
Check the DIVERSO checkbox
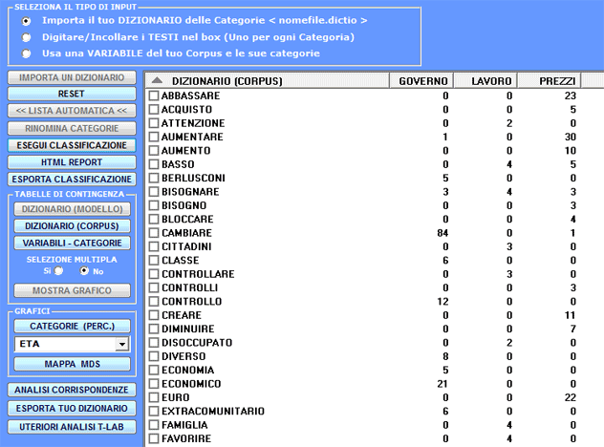pos(154,356)
